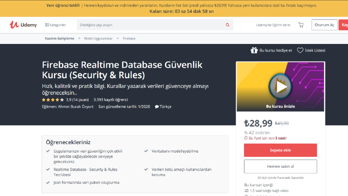The width and height of the screenshot is (348, 196).
Task: Open the shopping cart icon
Action: (301, 25)
